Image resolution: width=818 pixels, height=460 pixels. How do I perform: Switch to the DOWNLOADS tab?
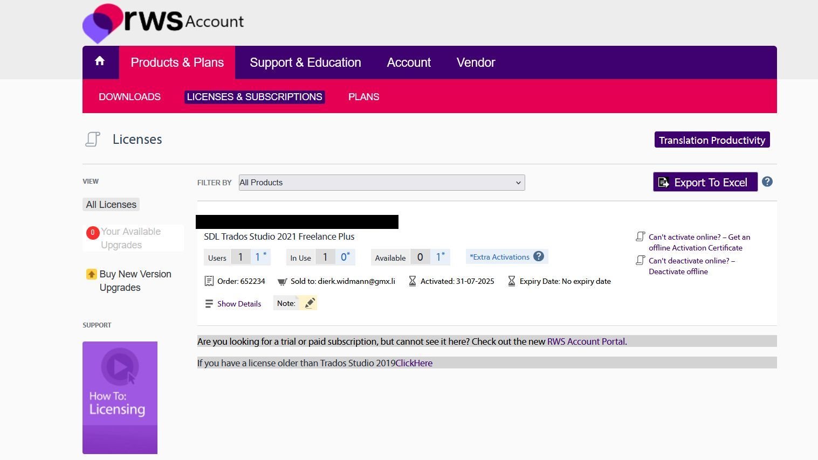tap(129, 97)
